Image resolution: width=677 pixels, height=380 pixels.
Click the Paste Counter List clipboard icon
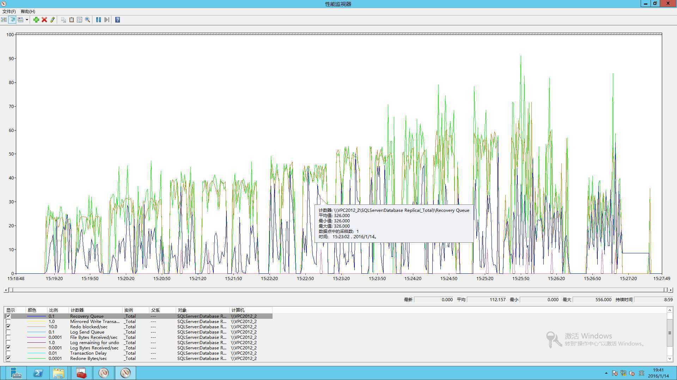tap(72, 20)
